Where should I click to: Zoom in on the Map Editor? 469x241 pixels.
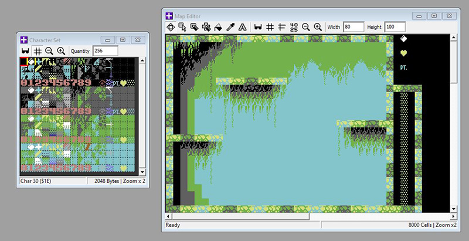pos(317,27)
